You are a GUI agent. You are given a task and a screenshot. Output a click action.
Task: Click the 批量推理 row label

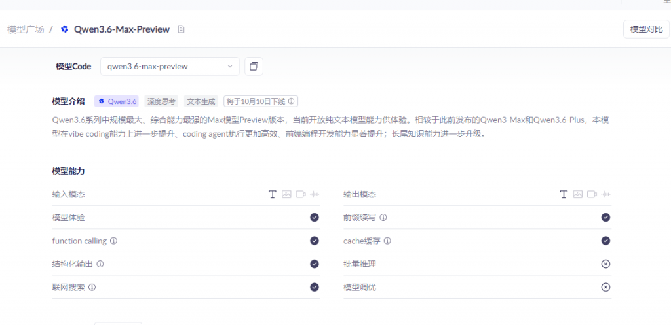(x=360, y=264)
